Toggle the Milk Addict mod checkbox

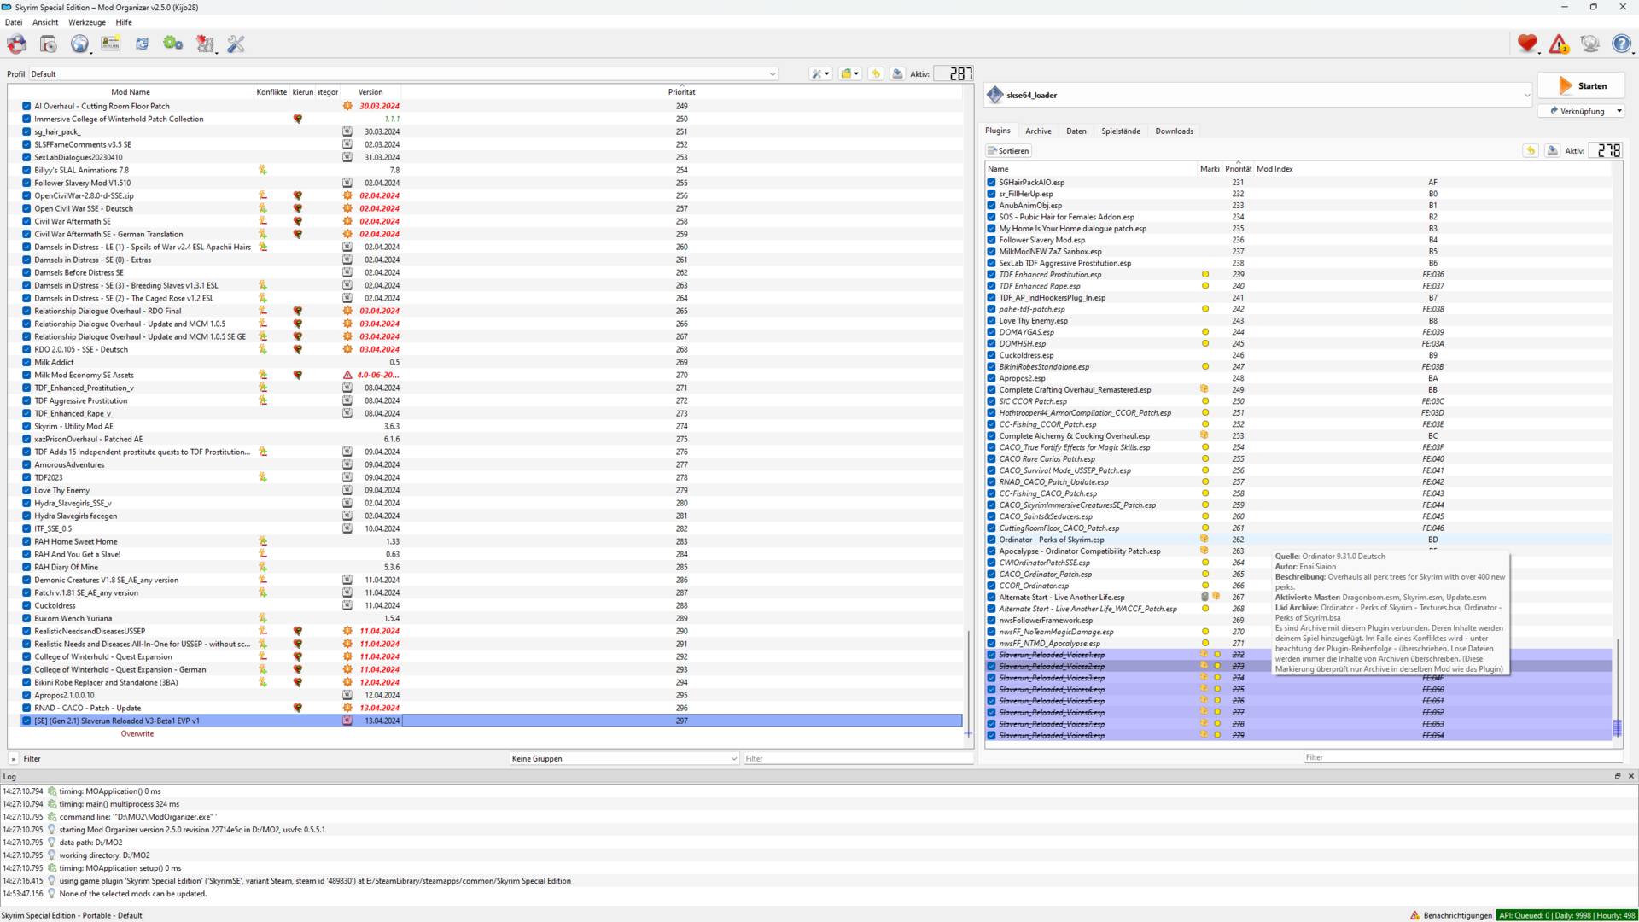pos(26,363)
